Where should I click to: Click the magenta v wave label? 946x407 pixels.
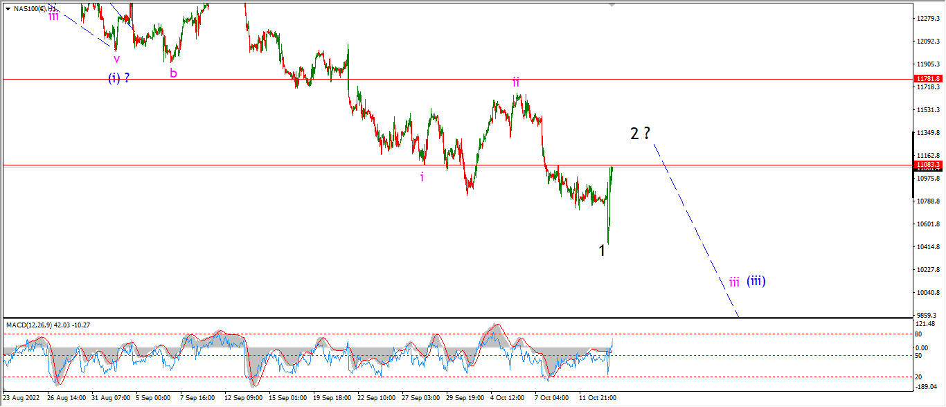click(x=116, y=59)
